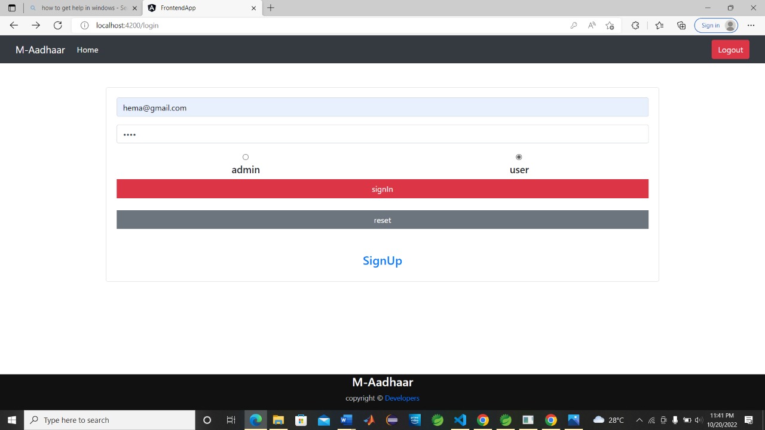
Task: Open Visual Studio Code from taskbar
Action: coord(460,420)
